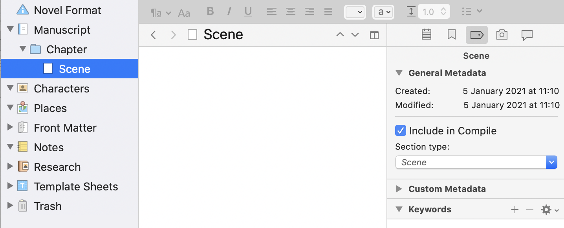Image resolution: width=564 pixels, height=228 pixels.
Task: Open the Notes tab in inspector
Action: 427,35
